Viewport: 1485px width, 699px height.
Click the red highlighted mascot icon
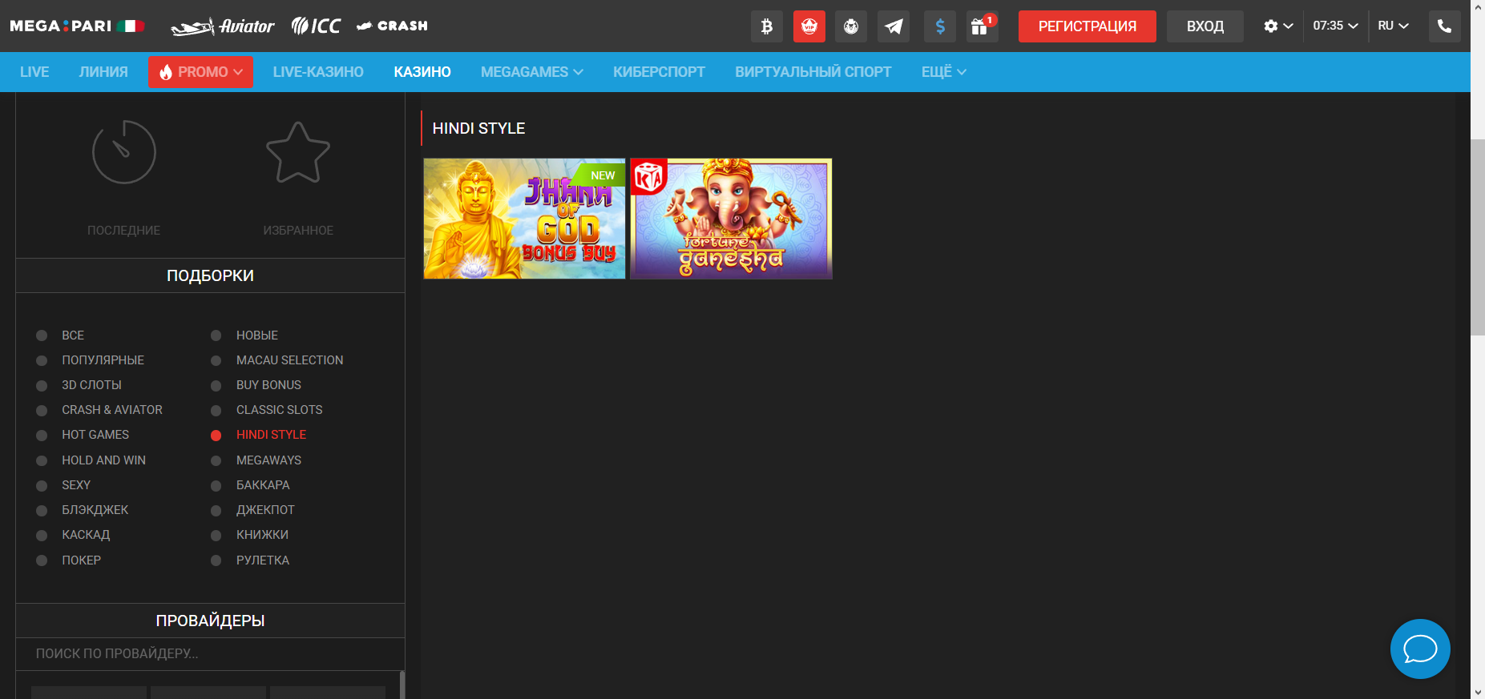tap(809, 26)
